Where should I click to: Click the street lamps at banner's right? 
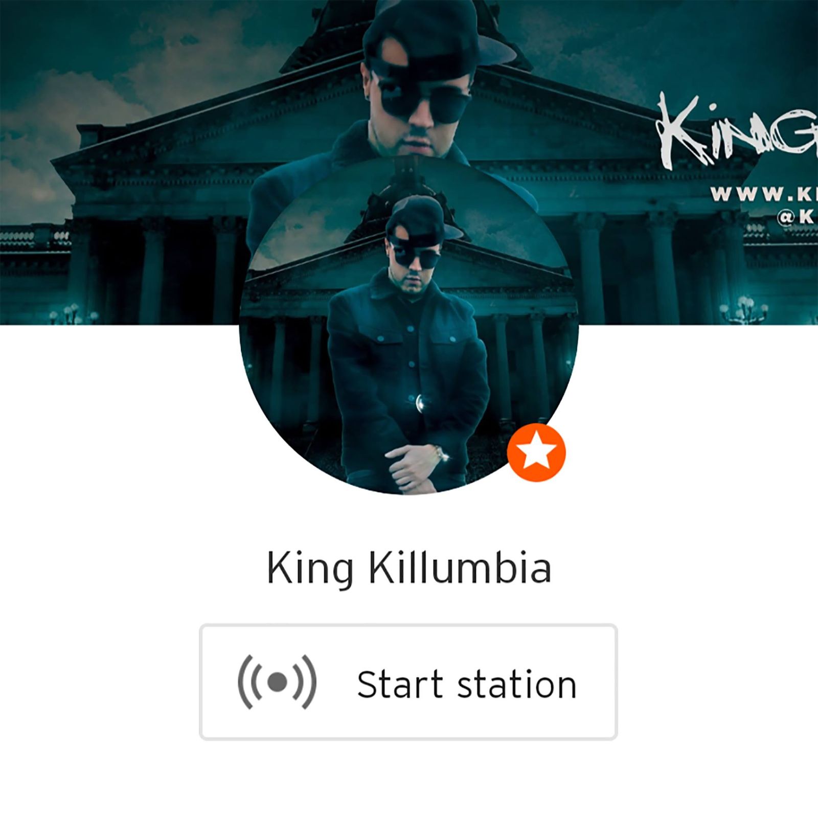click(743, 309)
